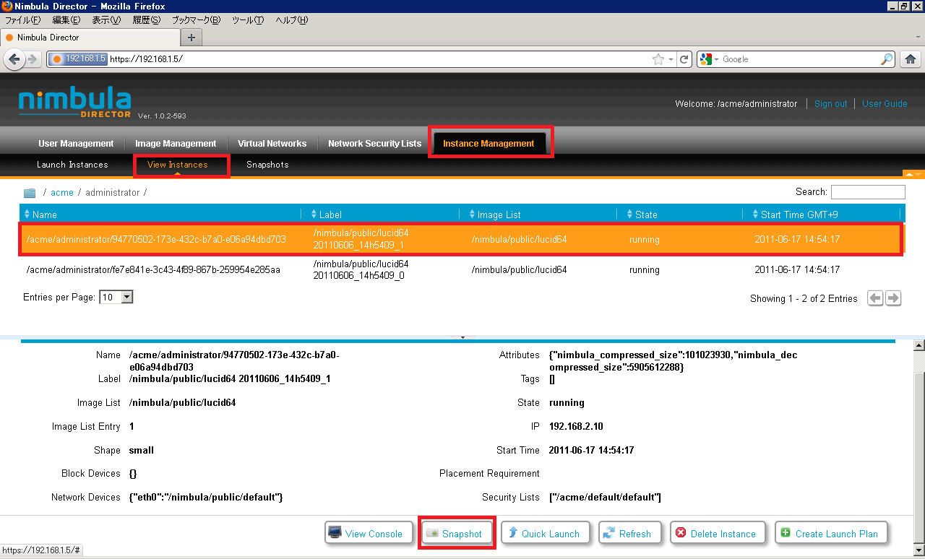Switch to Snapshots sub-tab

(267, 165)
